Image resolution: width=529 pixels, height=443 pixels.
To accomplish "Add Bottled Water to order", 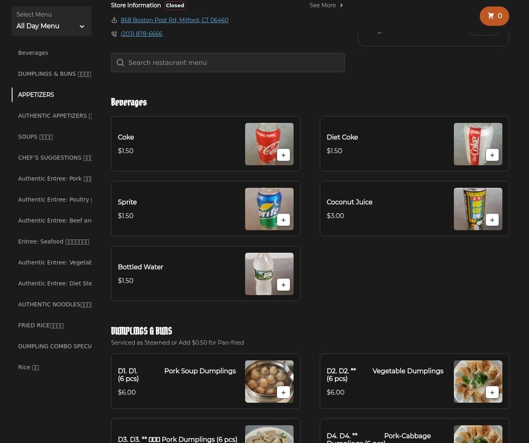I will [x=283, y=285].
